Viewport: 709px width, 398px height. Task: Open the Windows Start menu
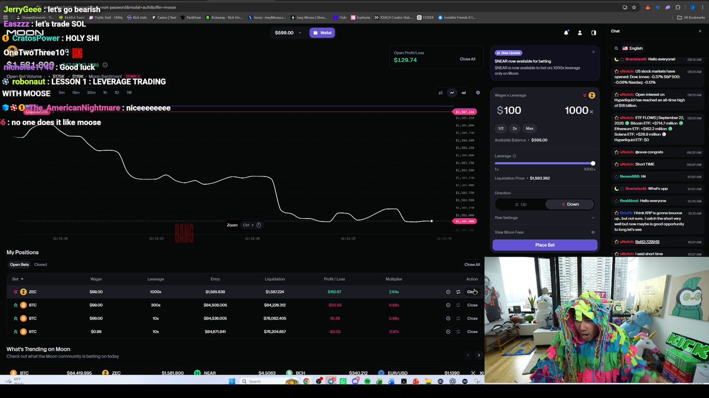tap(232, 381)
